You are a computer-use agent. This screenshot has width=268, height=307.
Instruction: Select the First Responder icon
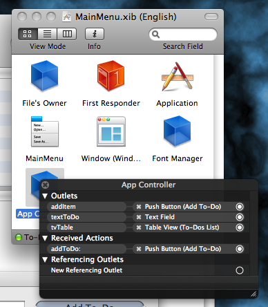coord(111,75)
